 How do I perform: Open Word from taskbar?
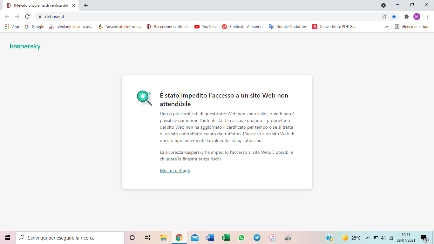pyautogui.click(x=210, y=238)
